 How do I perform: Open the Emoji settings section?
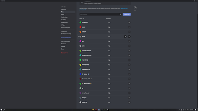tap(63, 14)
